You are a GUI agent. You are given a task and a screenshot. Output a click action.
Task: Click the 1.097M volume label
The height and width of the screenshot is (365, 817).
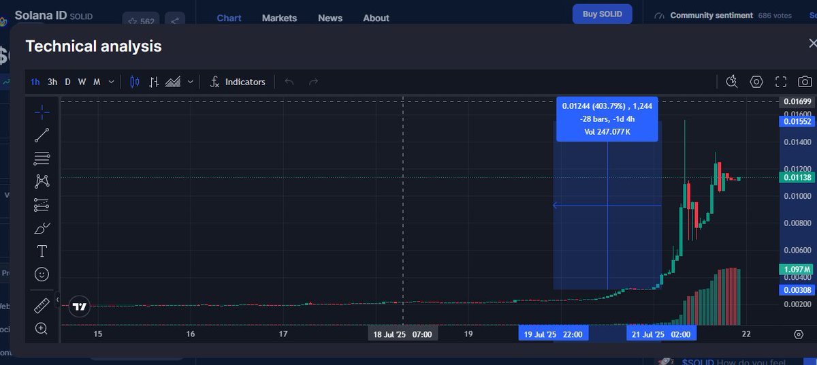(797, 270)
